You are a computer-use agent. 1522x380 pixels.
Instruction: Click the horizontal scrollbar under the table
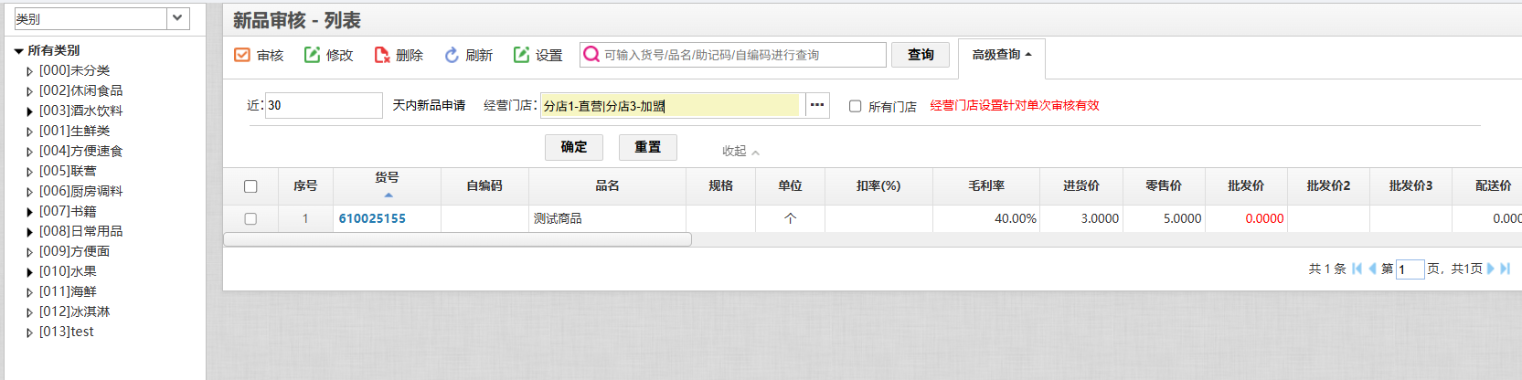tap(457, 239)
